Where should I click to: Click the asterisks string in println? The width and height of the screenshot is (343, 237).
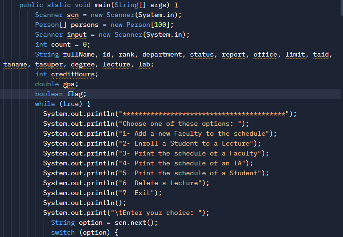204,114
